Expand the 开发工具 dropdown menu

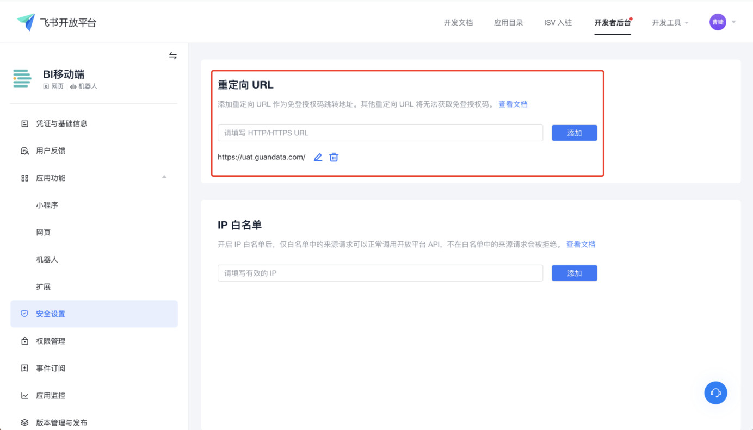coord(670,23)
